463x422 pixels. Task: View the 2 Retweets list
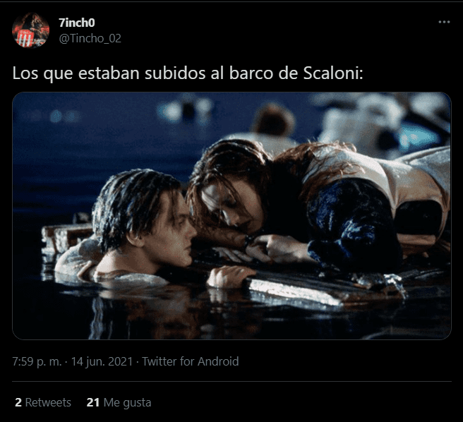click(x=43, y=402)
